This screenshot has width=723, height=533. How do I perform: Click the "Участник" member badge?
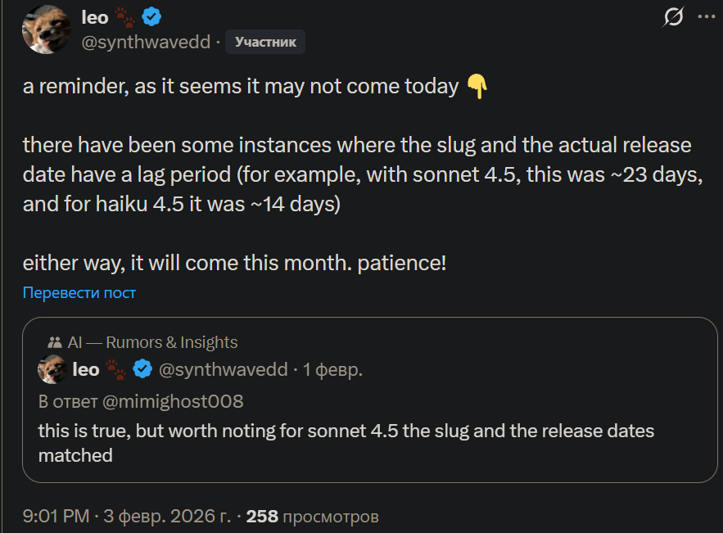click(x=265, y=42)
